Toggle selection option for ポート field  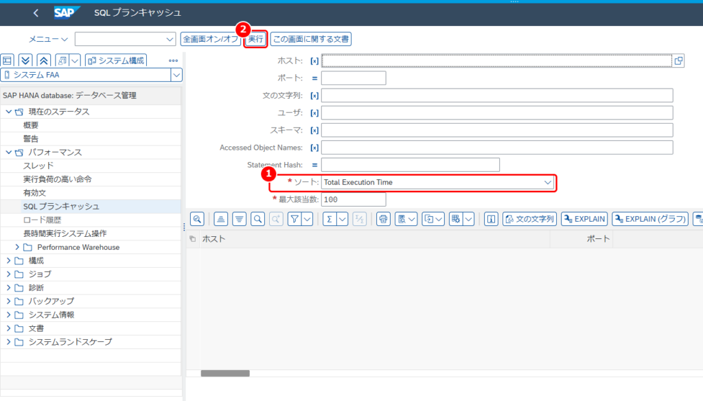(x=314, y=78)
